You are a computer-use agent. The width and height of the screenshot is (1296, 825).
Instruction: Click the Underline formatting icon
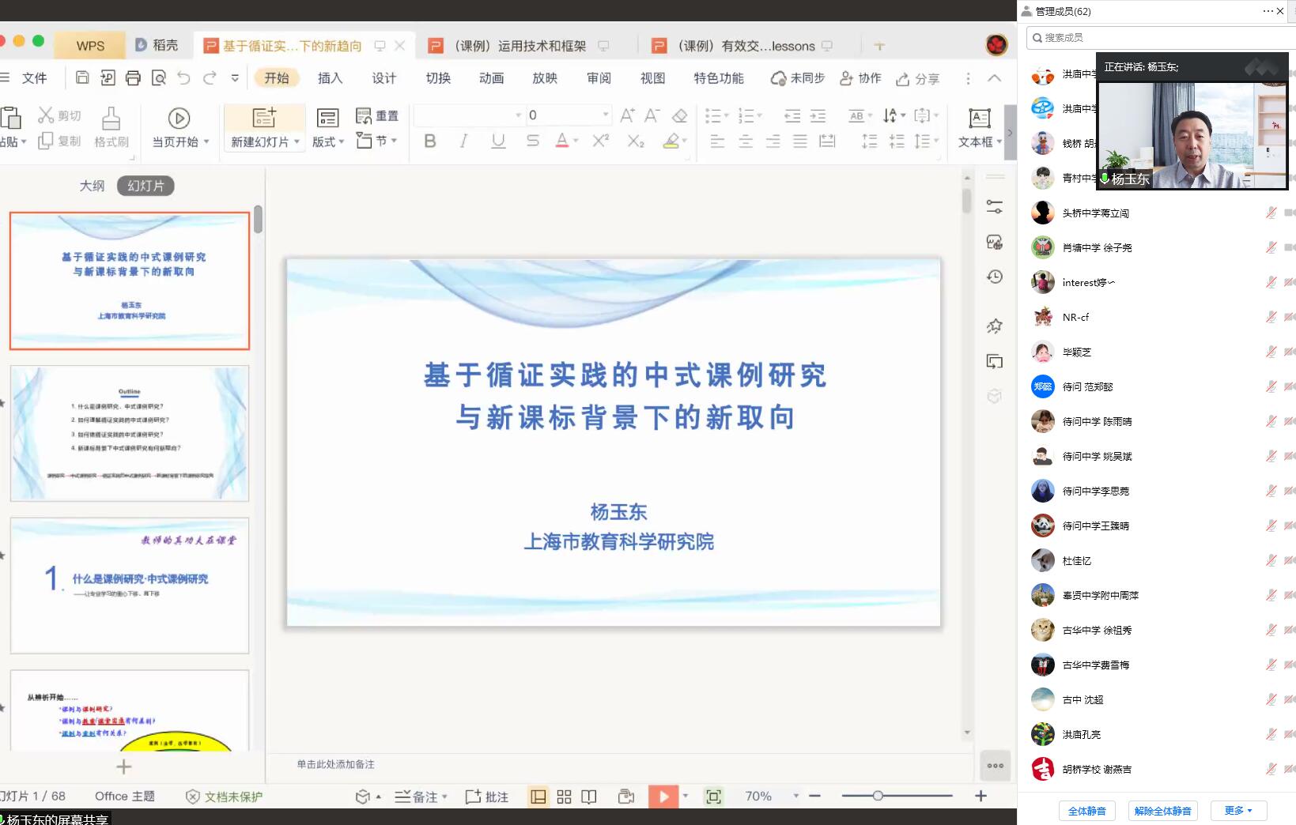point(498,141)
